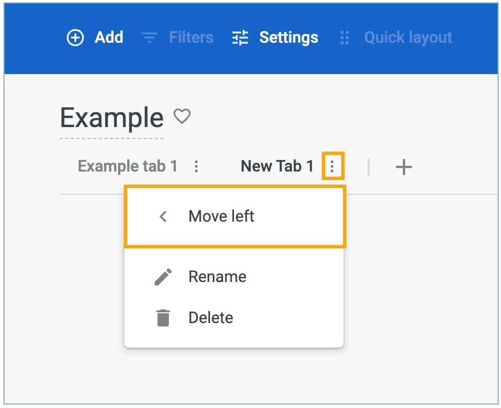Click the circled plus Add icon

pos(75,38)
